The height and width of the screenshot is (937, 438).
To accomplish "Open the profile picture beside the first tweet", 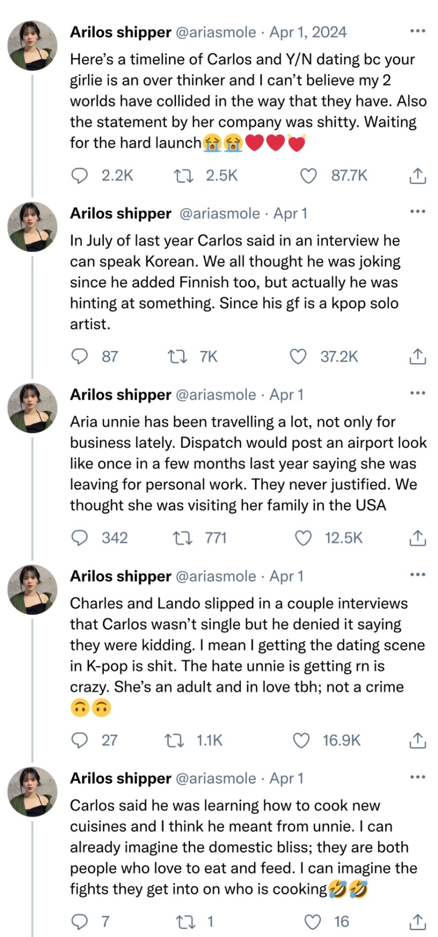I will 32,45.
